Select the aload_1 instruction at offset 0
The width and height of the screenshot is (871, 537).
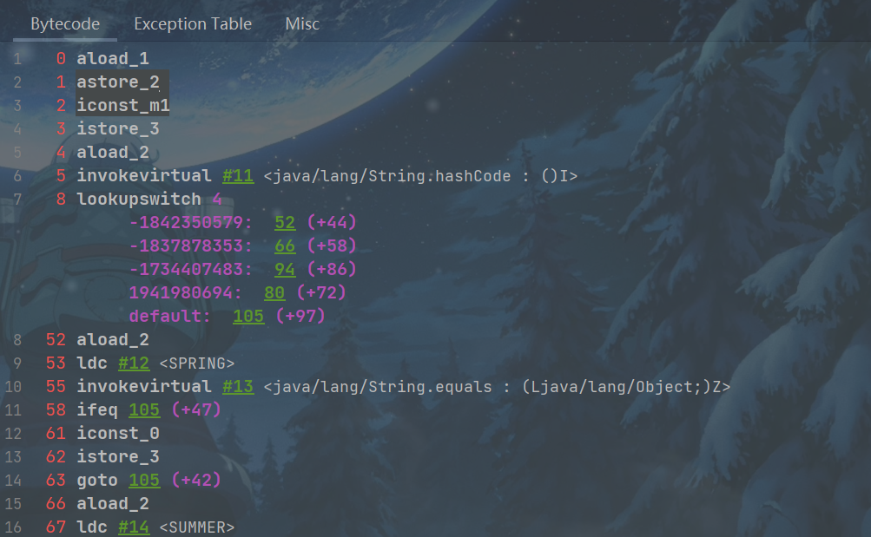(112, 59)
